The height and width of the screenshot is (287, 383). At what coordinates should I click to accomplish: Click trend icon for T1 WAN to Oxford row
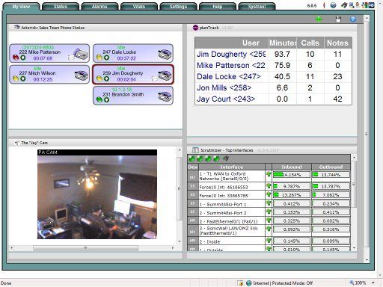[269, 174]
